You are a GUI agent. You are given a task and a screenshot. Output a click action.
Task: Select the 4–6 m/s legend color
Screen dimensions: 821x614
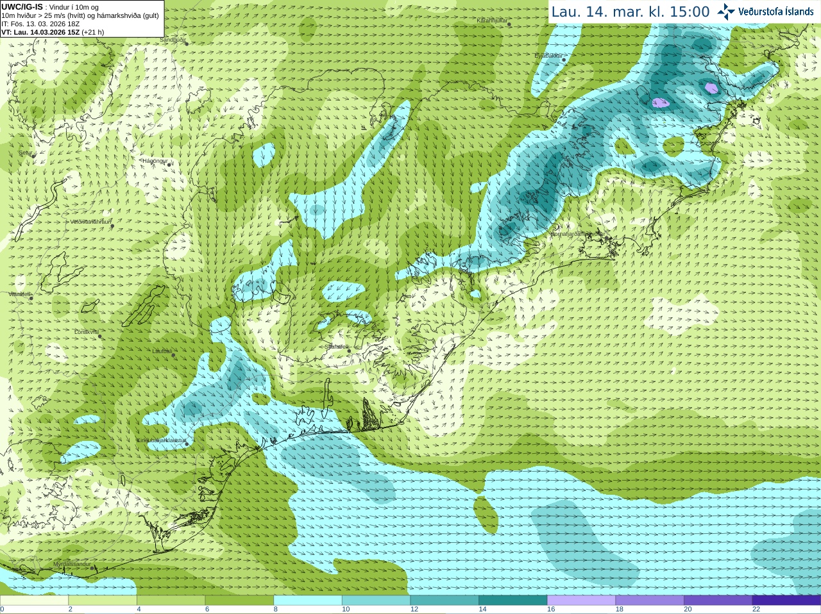[171, 601]
